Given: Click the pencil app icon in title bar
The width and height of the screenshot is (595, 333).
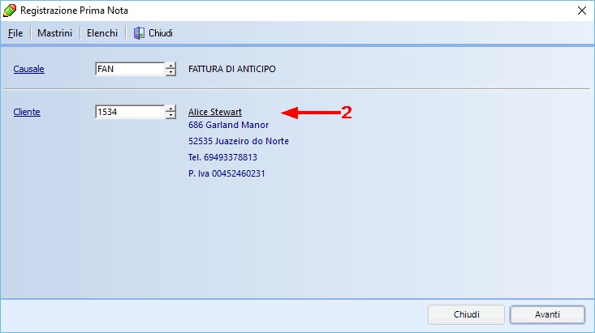Looking at the screenshot, I should pos(10,11).
